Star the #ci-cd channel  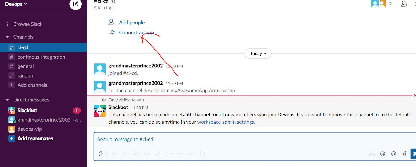click(113, 1)
